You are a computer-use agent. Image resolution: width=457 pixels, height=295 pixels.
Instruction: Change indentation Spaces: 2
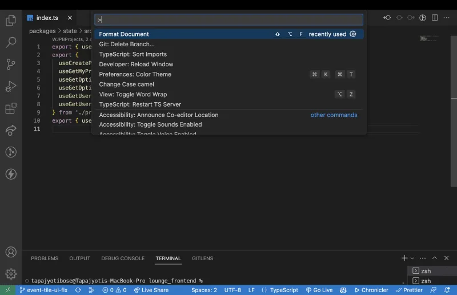(x=204, y=290)
